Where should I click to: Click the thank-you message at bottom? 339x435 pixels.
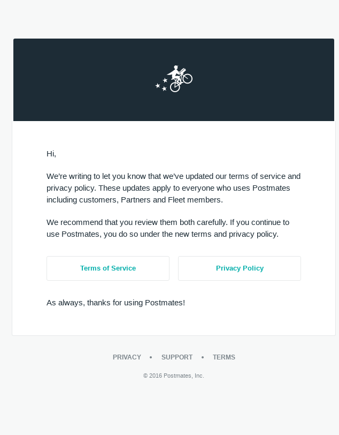pyautogui.click(x=115, y=302)
